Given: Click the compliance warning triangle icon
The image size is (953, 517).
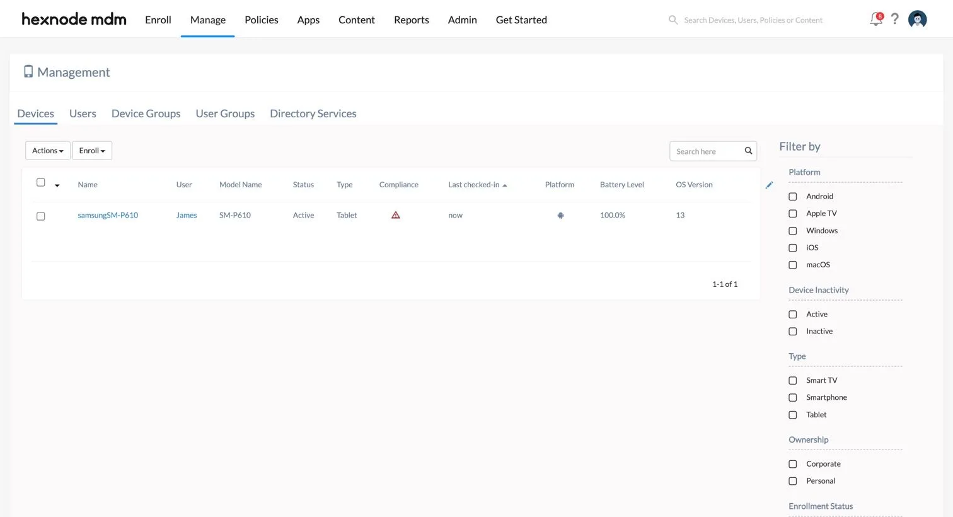Looking at the screenshot, I should tap(396, 215).
